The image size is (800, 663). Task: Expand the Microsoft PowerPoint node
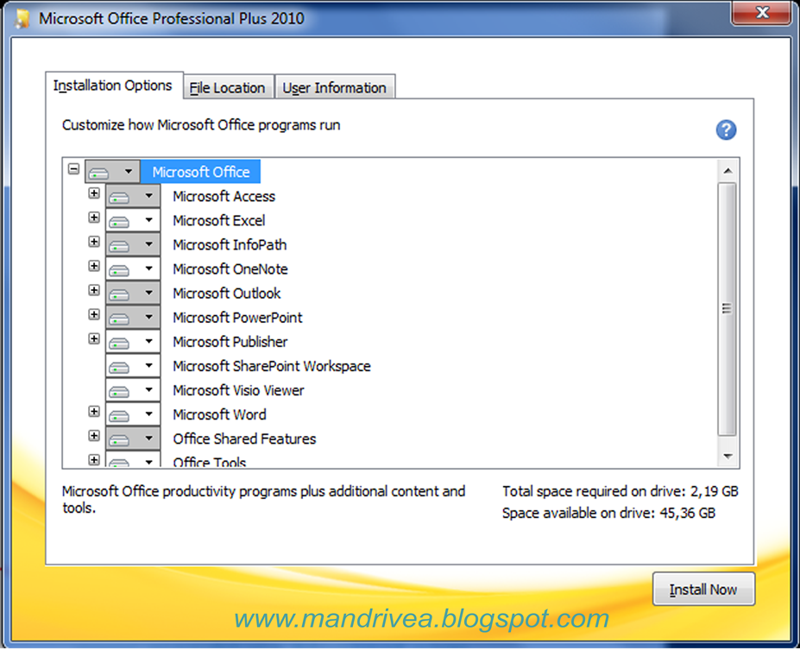coord(94,314)
